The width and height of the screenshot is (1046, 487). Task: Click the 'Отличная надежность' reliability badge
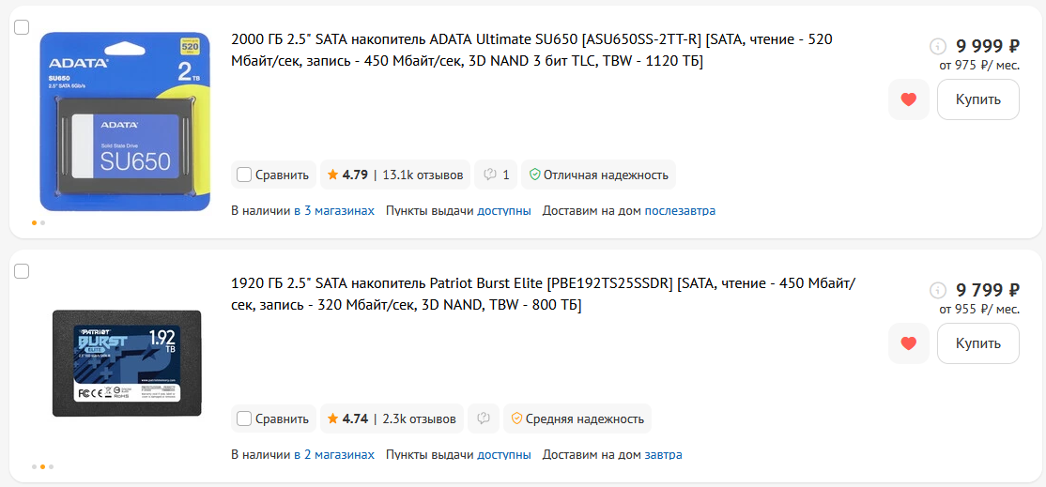click(598, 175)
